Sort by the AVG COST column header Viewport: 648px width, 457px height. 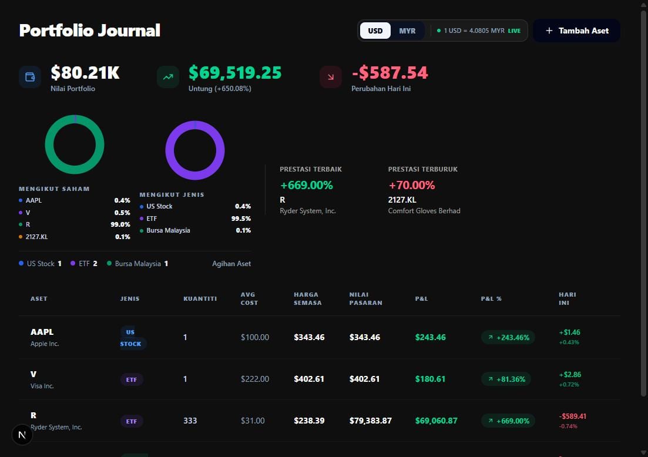[250, 299]
